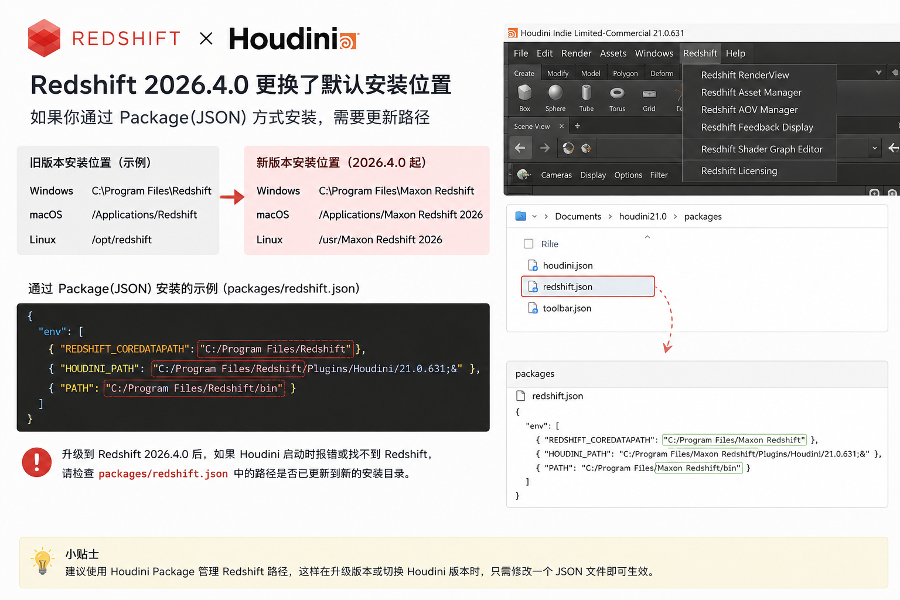Click the file icon next to redshift.json in preview pane
The height and width of the screenshot is (600, 900).
pos(520,396)
